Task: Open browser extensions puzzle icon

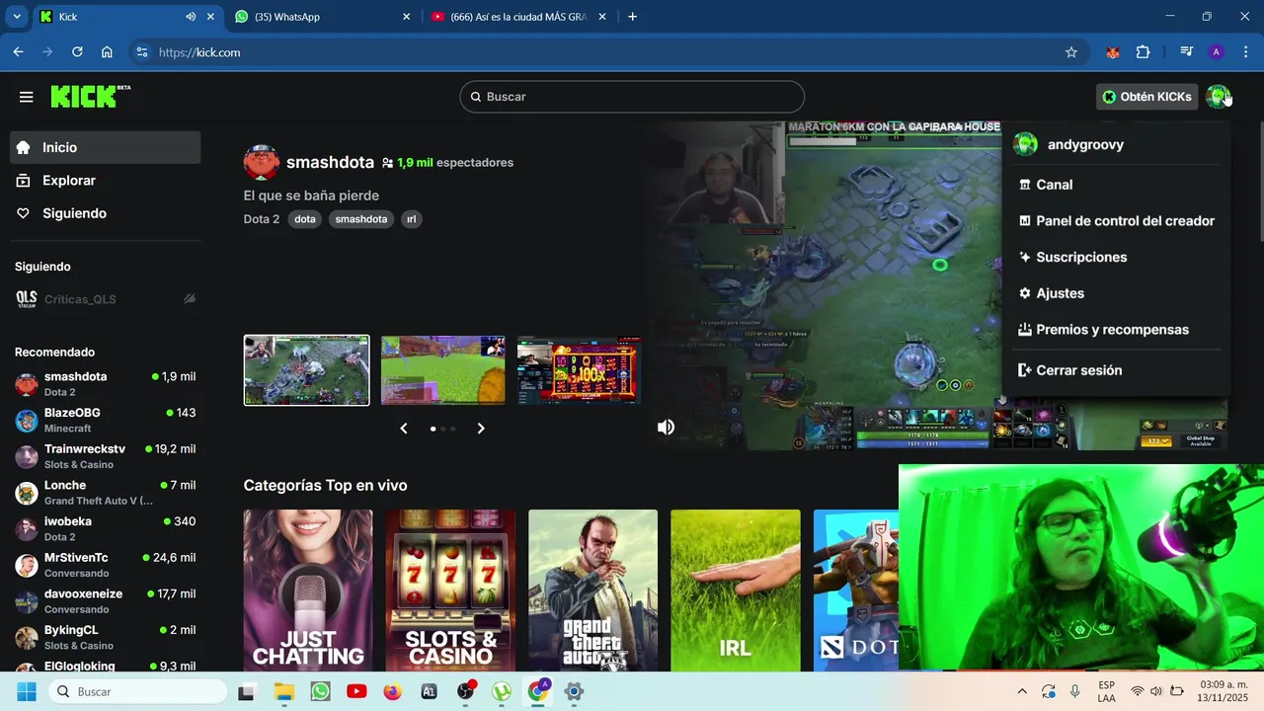Action: point(1144,52)
